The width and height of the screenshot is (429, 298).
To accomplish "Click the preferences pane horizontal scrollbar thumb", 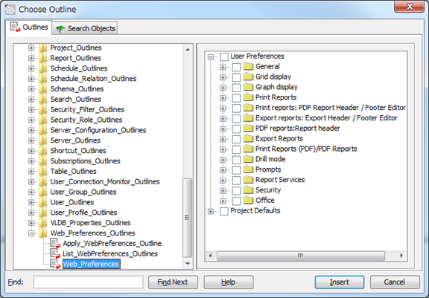I will tap(301, 256).
